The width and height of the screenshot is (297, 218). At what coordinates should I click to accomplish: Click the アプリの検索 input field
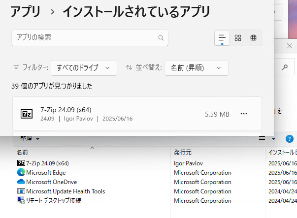90,38
